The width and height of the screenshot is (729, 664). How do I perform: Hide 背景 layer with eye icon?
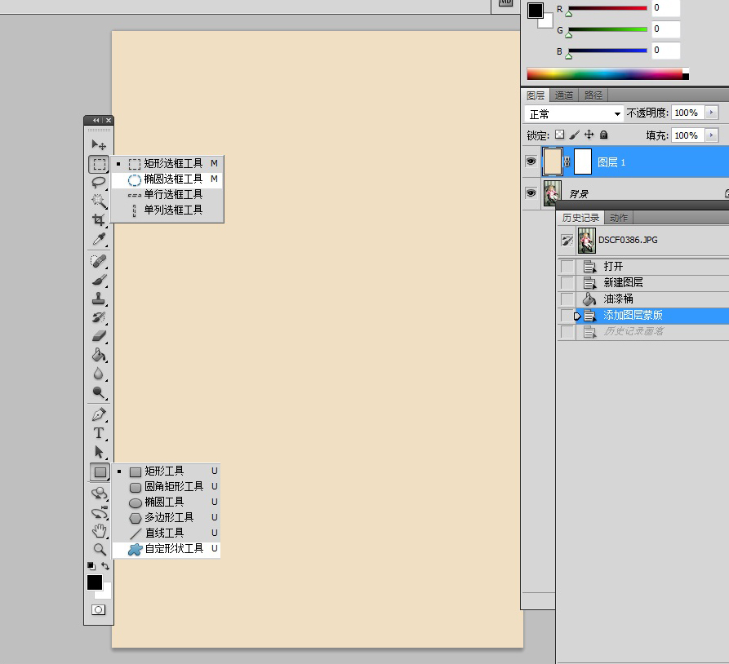click(x=531, y=193)
